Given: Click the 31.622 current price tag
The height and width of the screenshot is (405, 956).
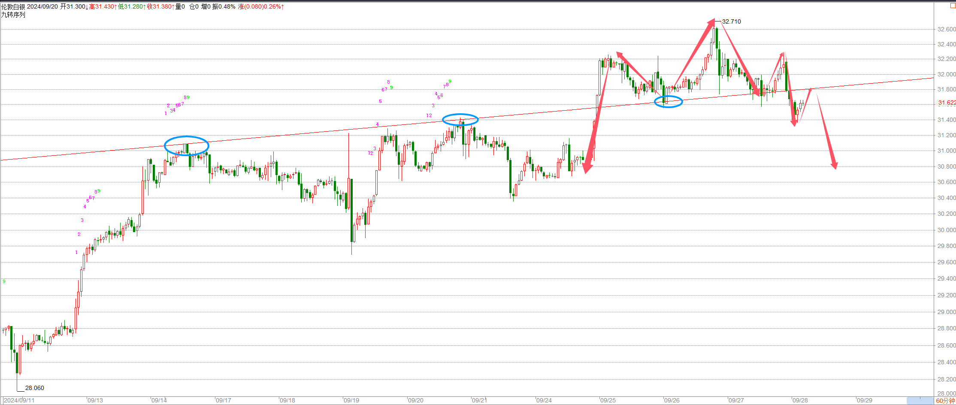Looking at the screenshot, I should click(x=947, y=103).
